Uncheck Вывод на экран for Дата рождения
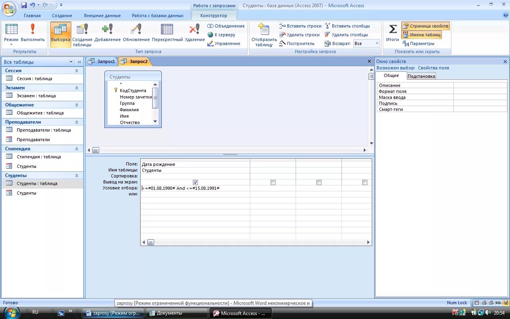The width and height of the screenshot is (510, 319). click(x=195, y=182)
